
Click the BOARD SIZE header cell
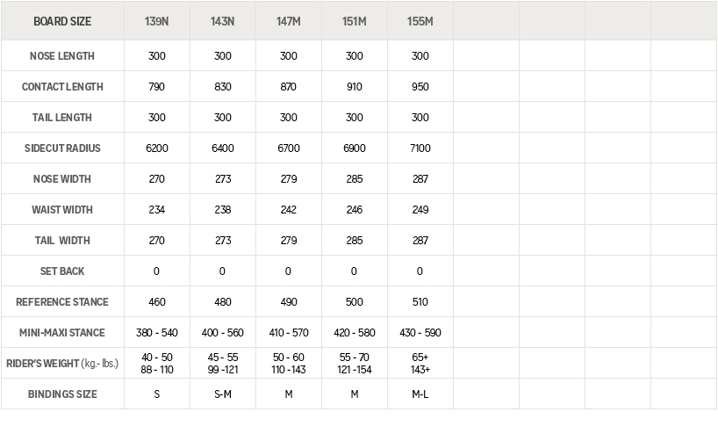click(62, 21)
